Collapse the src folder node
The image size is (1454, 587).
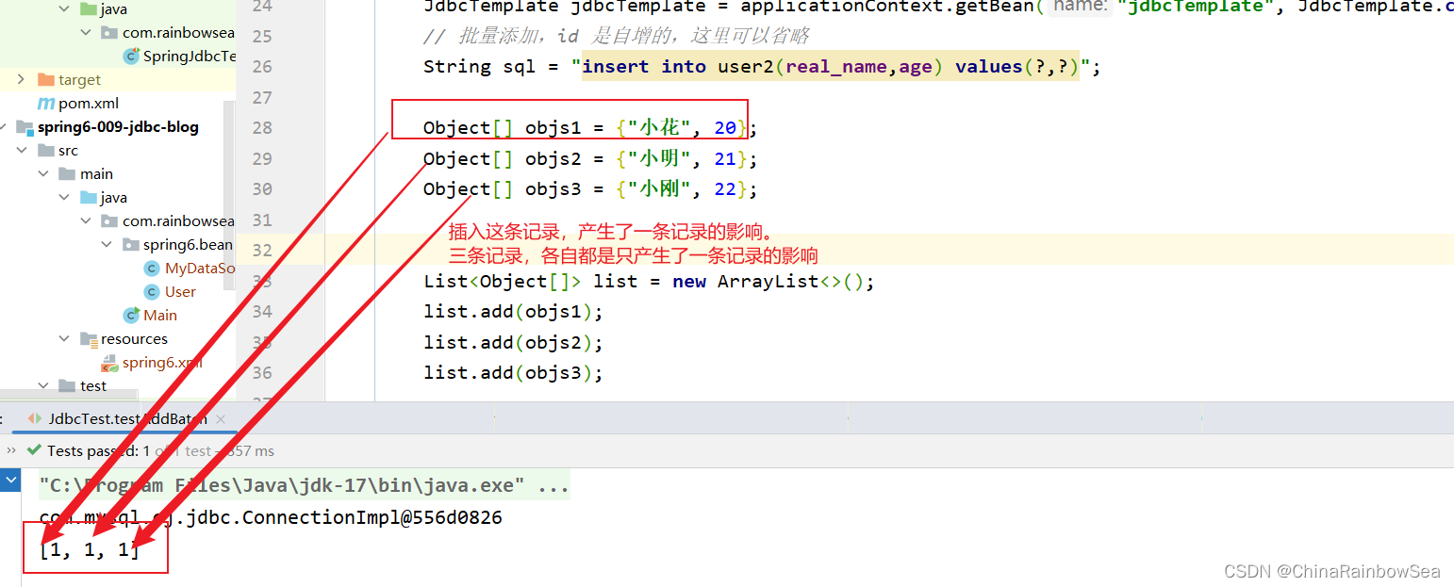click(x=22, y=151)
